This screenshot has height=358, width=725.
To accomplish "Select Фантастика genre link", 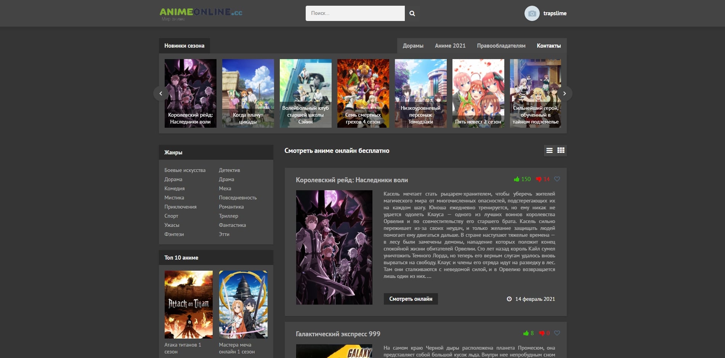I will 233,225.
